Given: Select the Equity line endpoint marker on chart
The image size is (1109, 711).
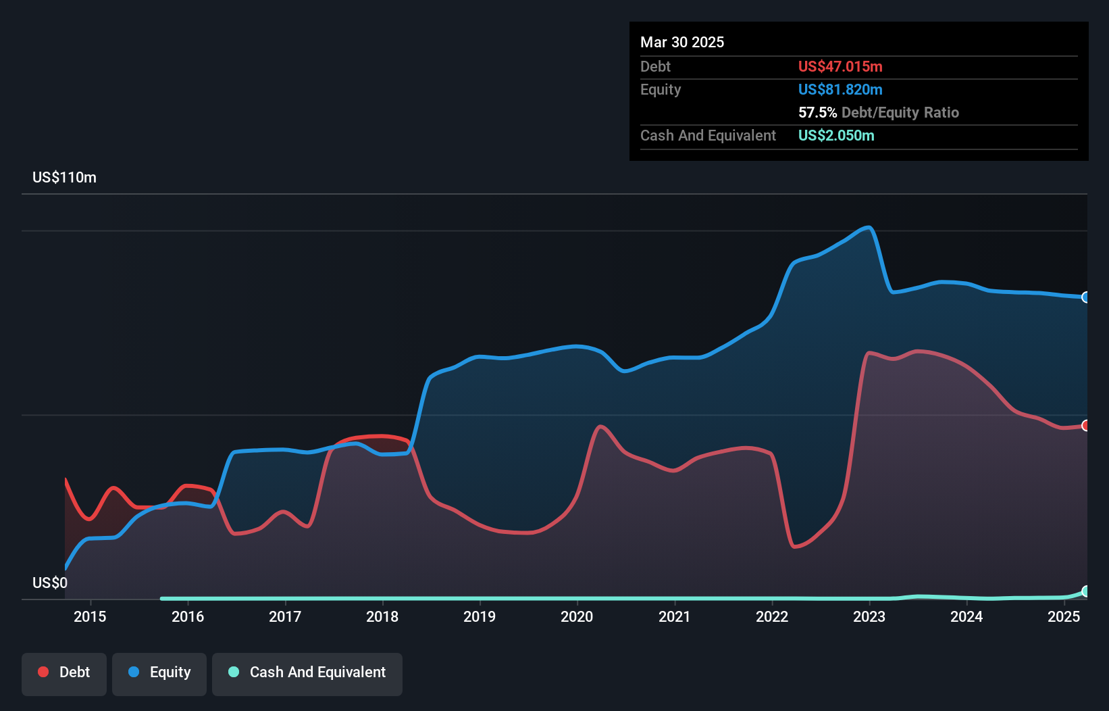Looking at the screenshot, I should pos(1086,297).
